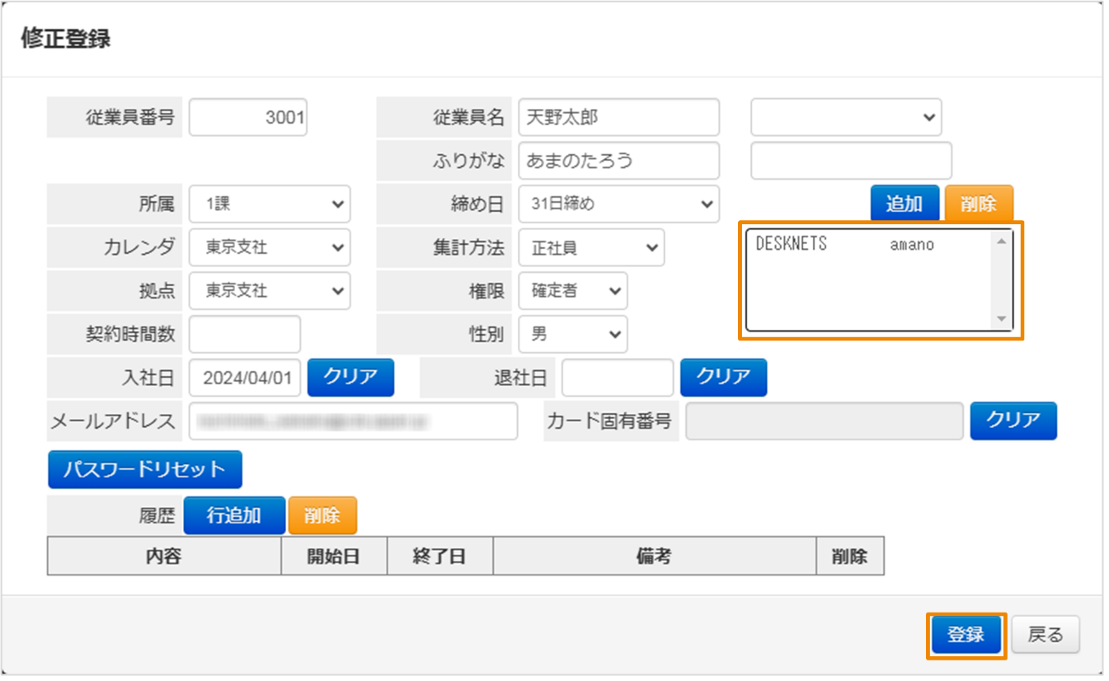The image size is (1109, 681).
Task: Open the 拠点 location dropdown
Action: [x=270, y=290]
